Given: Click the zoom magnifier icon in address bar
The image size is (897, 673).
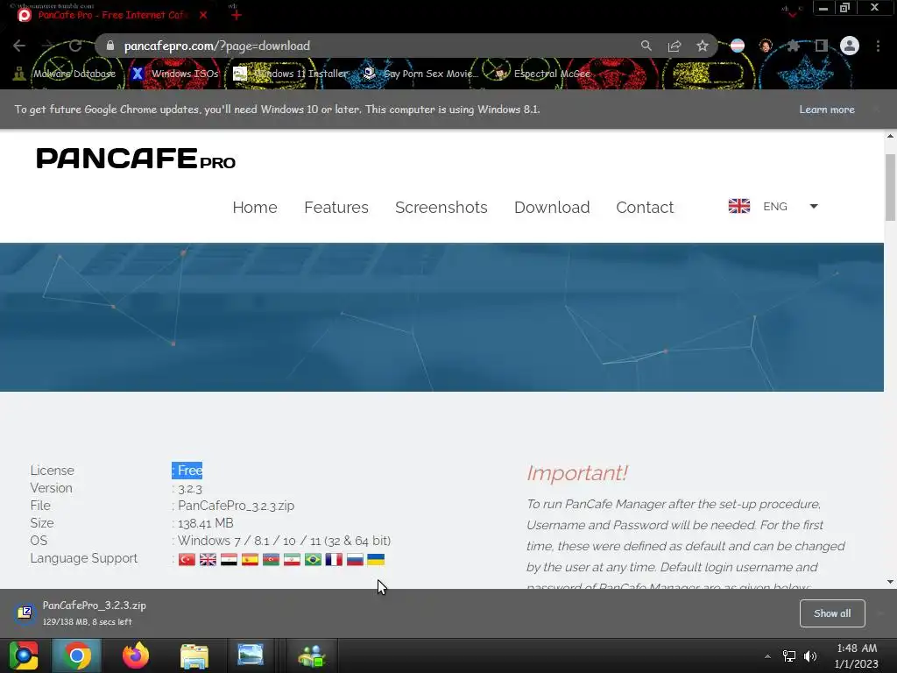Looking at the screenshot, I should point(646,46).
